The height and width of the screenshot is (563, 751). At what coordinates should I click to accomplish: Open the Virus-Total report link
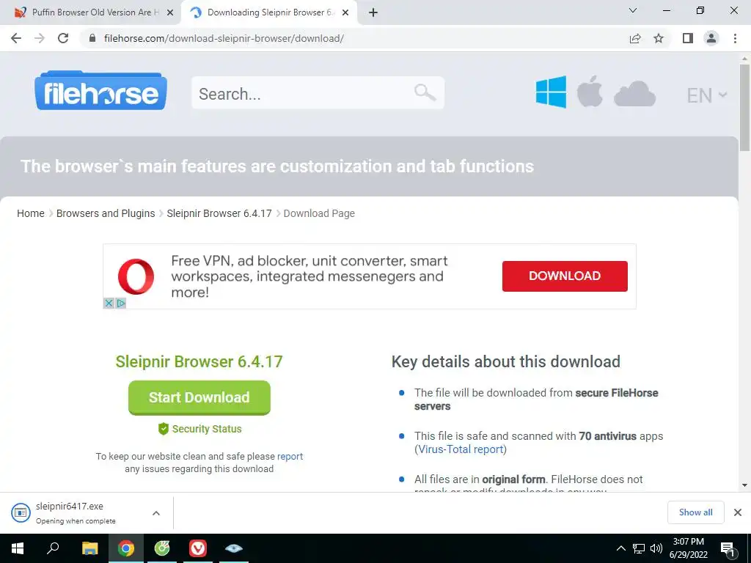point(461,449)
